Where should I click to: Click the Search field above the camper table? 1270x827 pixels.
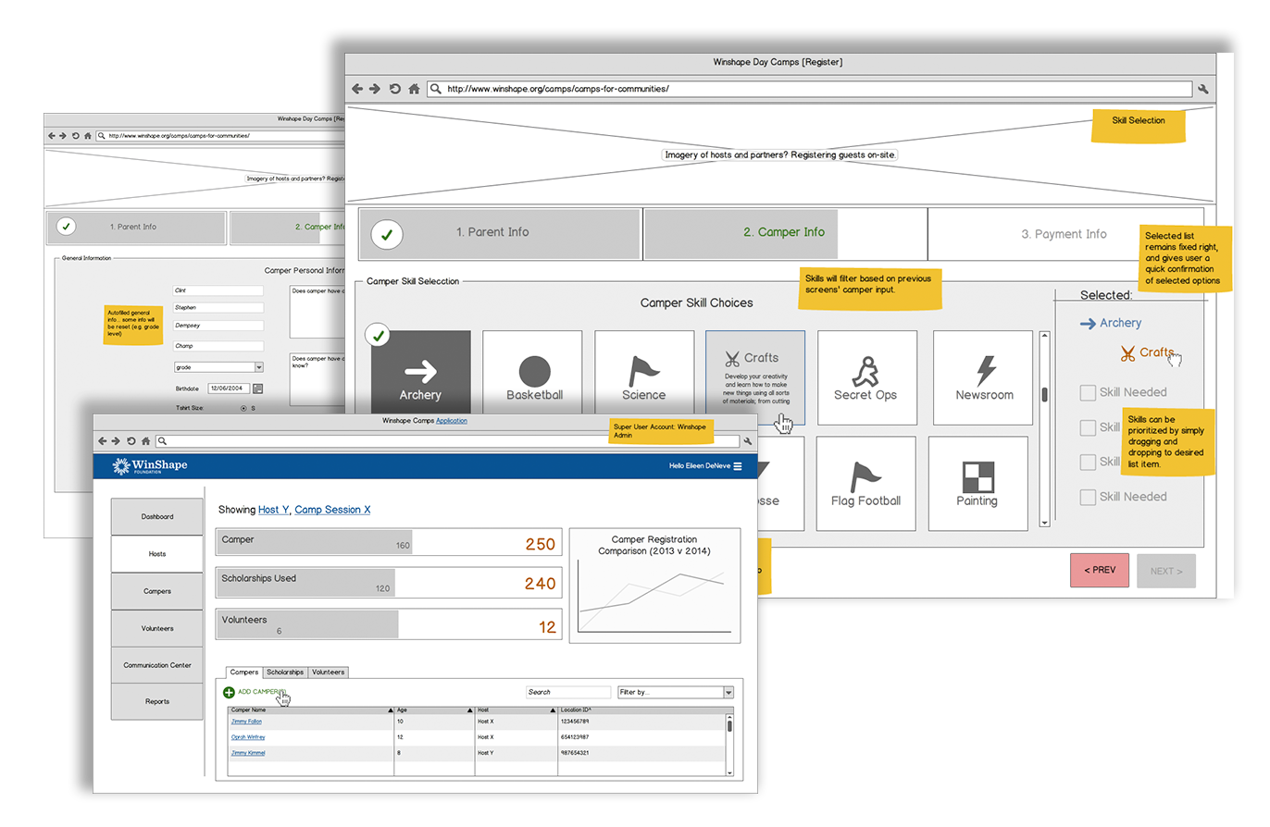[567, 692]
